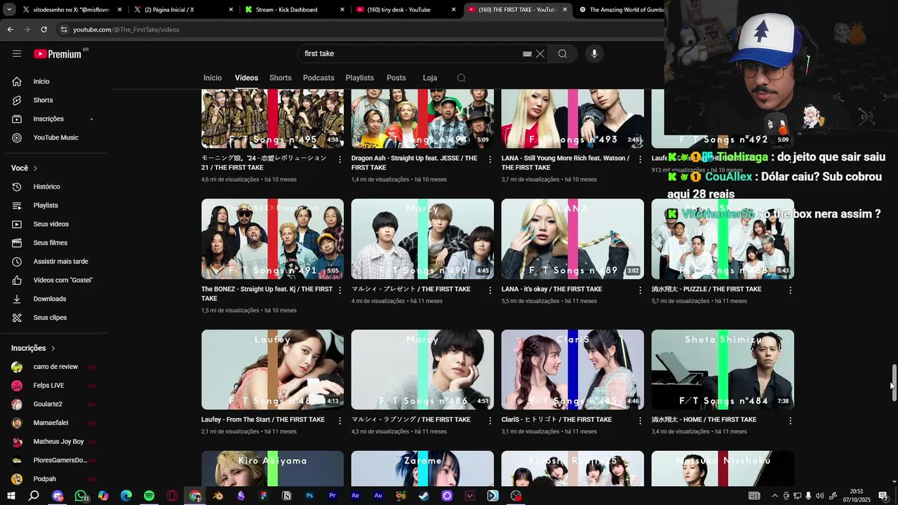Search within channel using magnifier icon
The width and height of the screenshot is (898, 505).
(x=461, y=78)
